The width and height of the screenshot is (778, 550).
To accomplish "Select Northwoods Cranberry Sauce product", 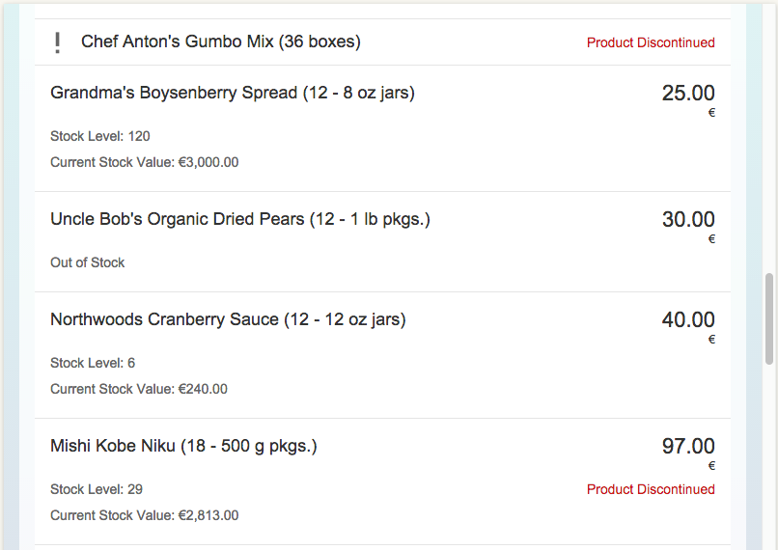I will point(228,320).
